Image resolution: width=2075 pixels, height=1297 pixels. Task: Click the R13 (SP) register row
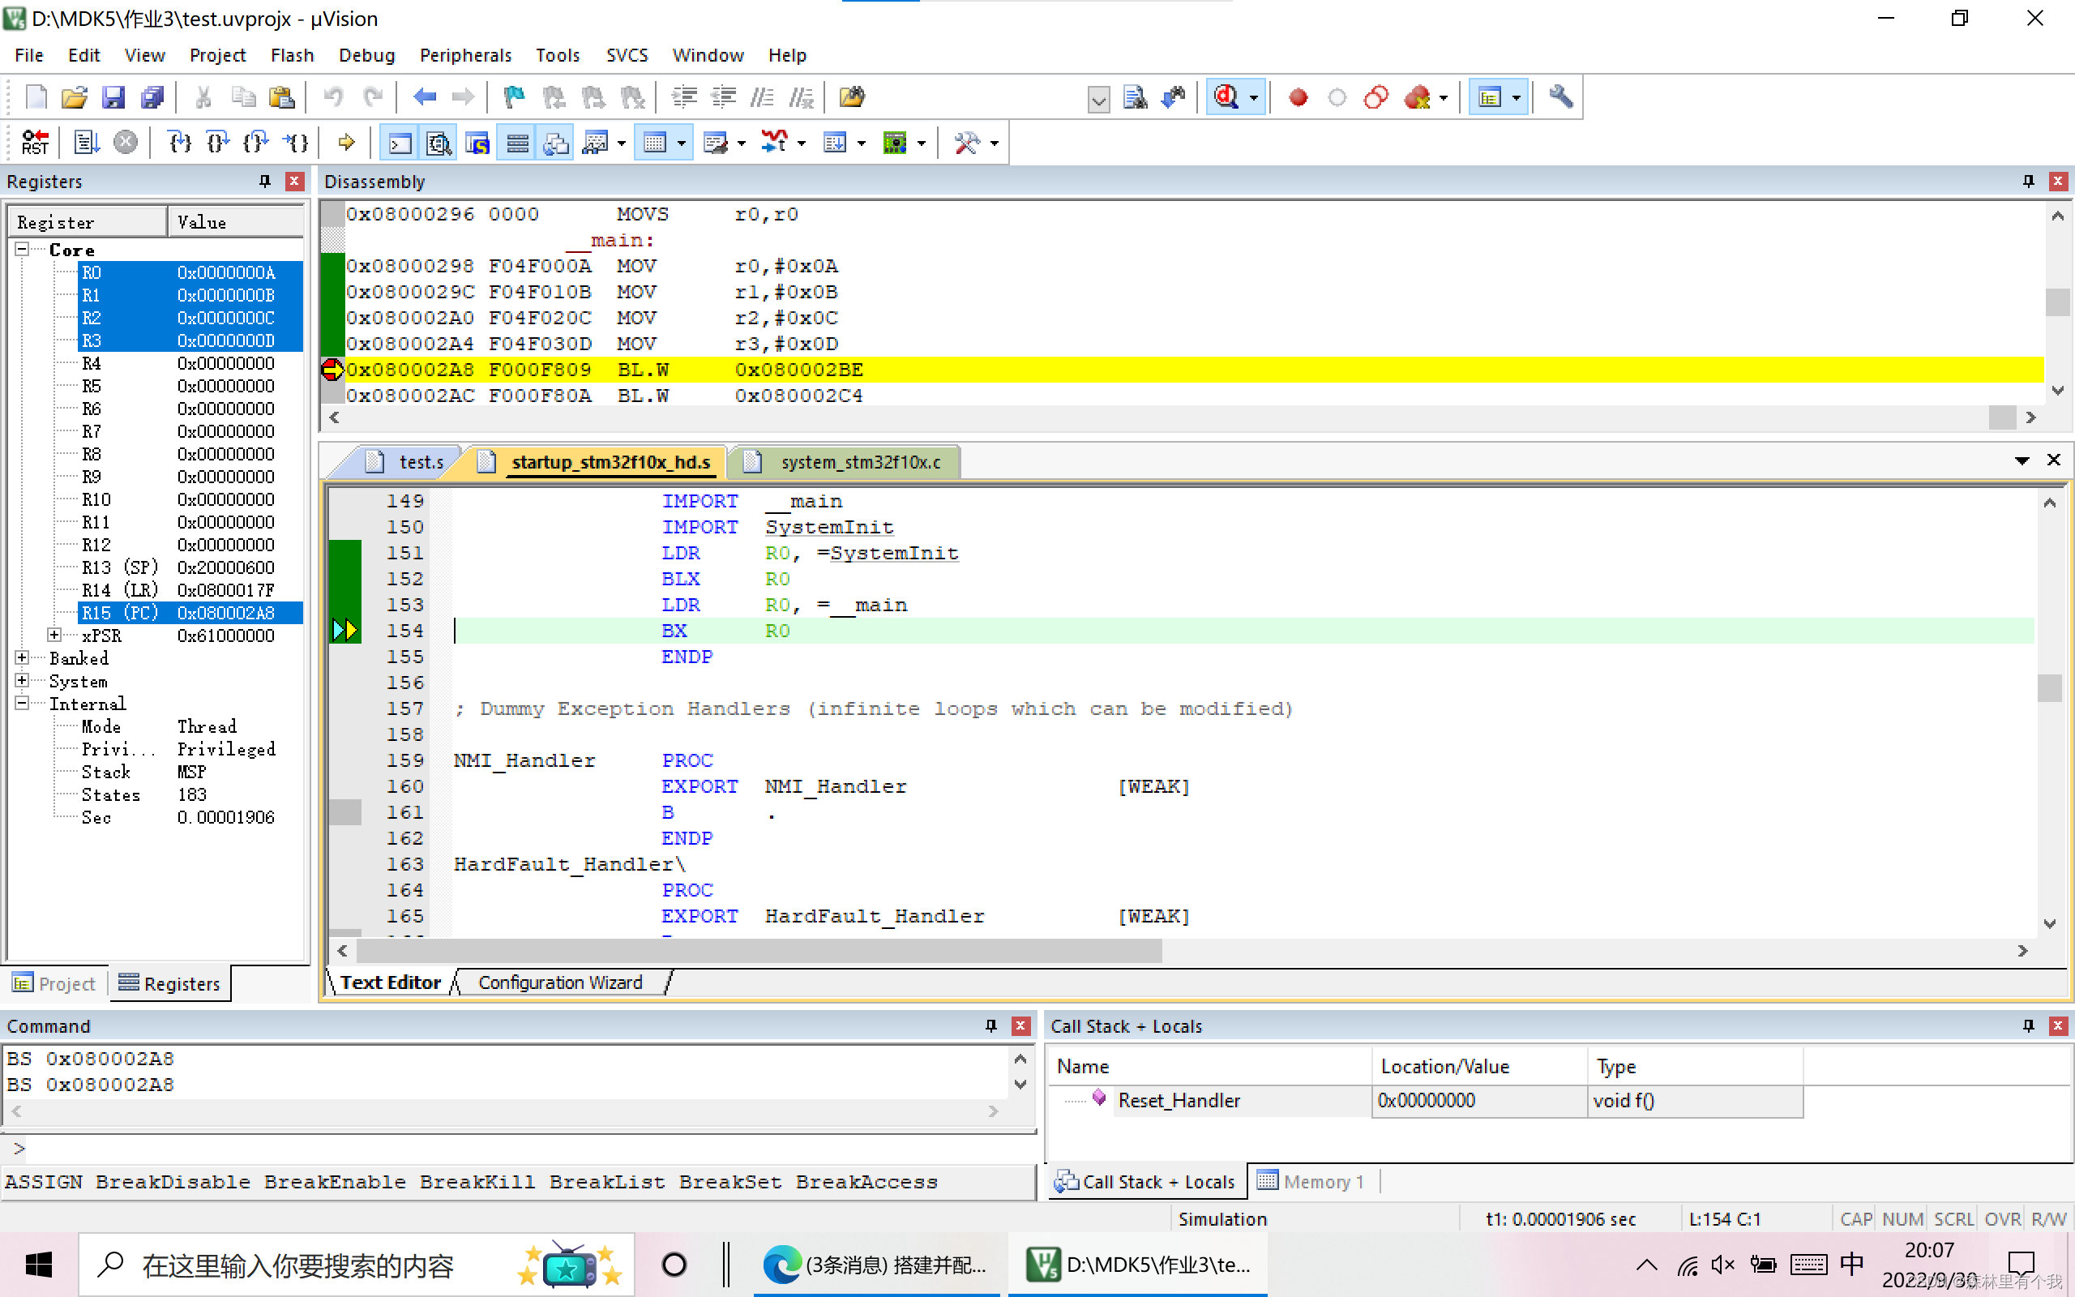pyautogui.click(x=190, y=567)
